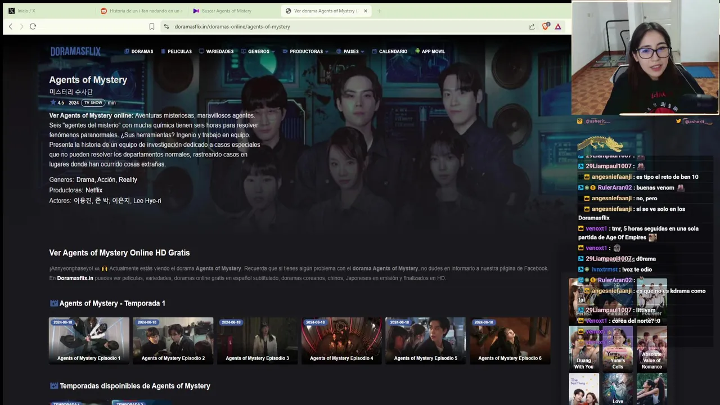This screenshot has height=405, width=720.
Task: Switch to Historia de un i-fan tab
Action: tap(141, 11)
